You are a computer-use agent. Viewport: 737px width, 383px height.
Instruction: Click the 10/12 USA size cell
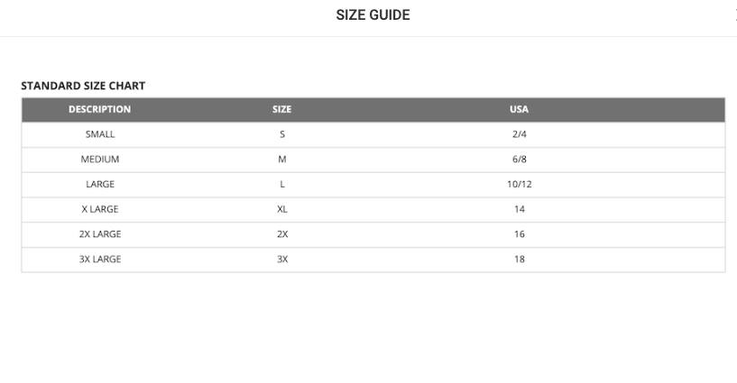[519, 185]
